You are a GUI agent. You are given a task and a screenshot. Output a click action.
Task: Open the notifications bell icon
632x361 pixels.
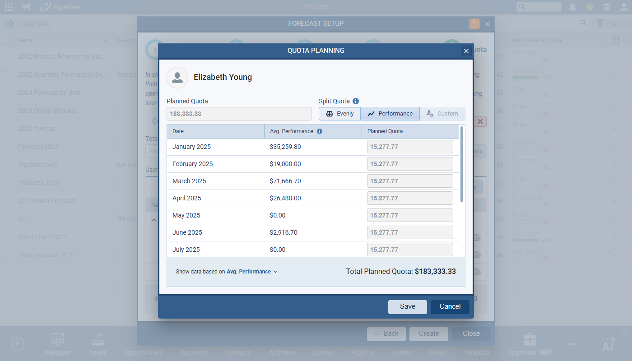point(572,7)
